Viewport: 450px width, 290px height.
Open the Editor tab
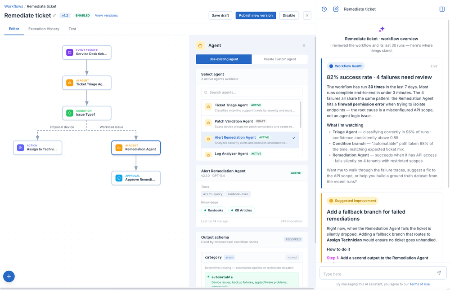[x=14, y=29]
